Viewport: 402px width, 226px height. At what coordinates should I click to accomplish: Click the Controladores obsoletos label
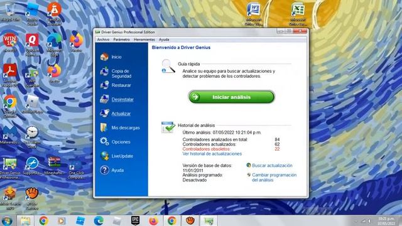point(207,149)
